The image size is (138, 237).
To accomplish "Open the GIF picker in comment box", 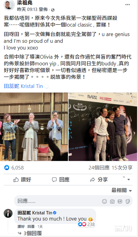I will [x=120, y=201].
